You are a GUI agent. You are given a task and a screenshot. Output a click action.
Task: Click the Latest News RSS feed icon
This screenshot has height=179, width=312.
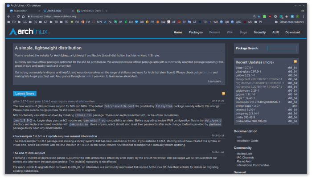(223, 94)
